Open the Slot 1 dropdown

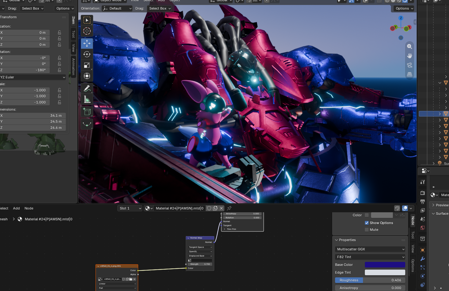(130, 208)
